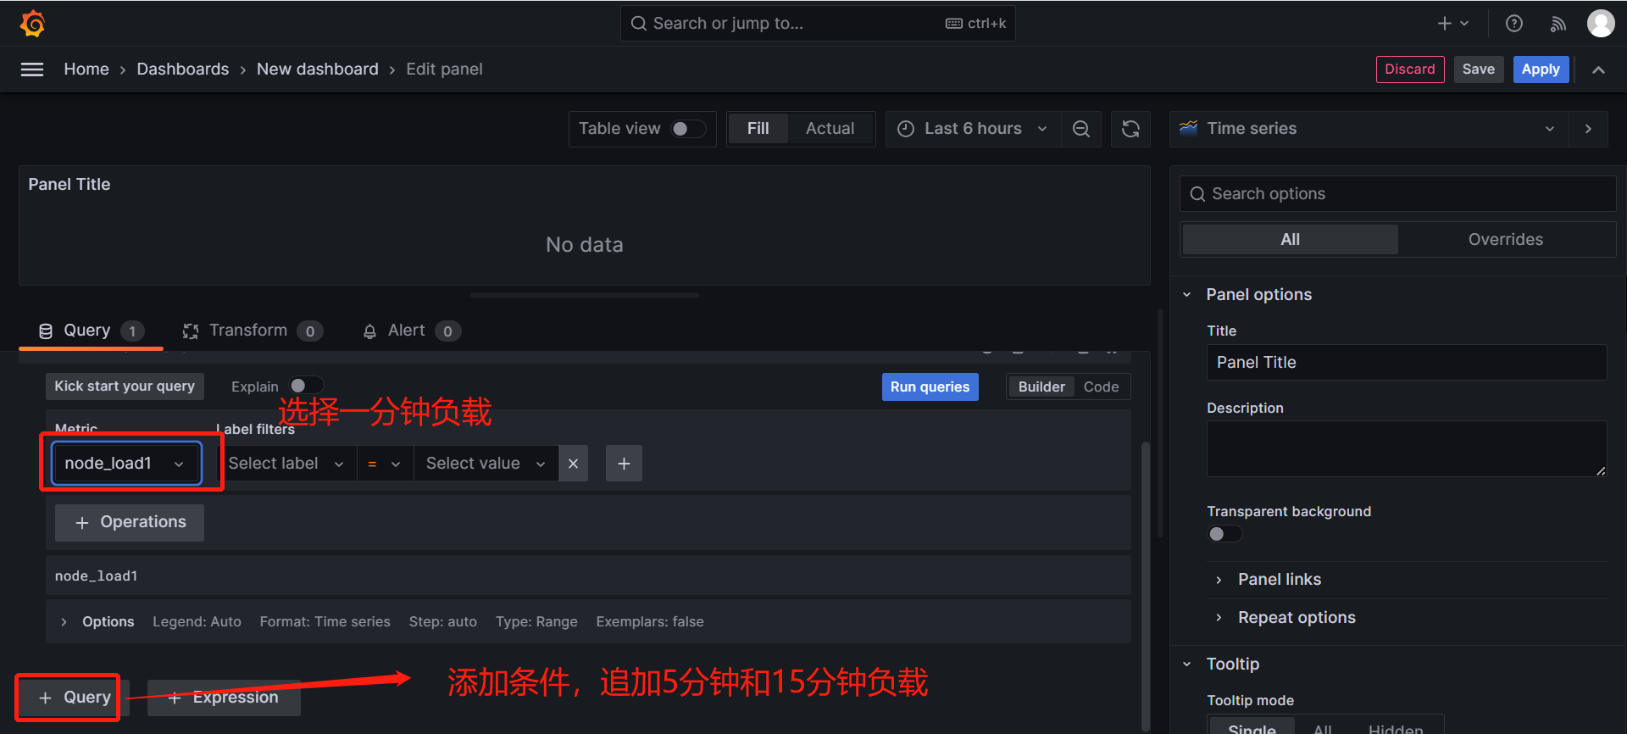Open the hamburger navigation menu

pos(32,70)
